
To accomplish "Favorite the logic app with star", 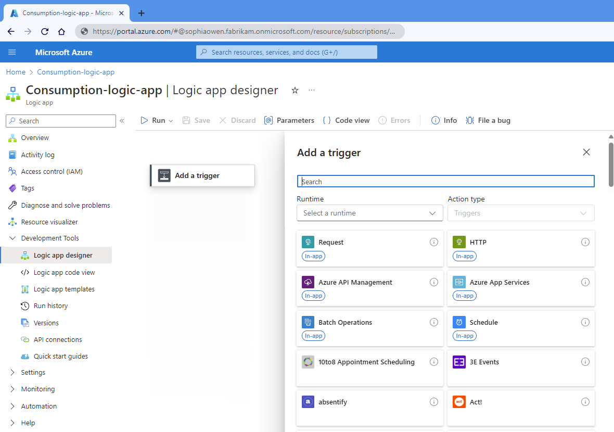I will click(x=295, y=91).
